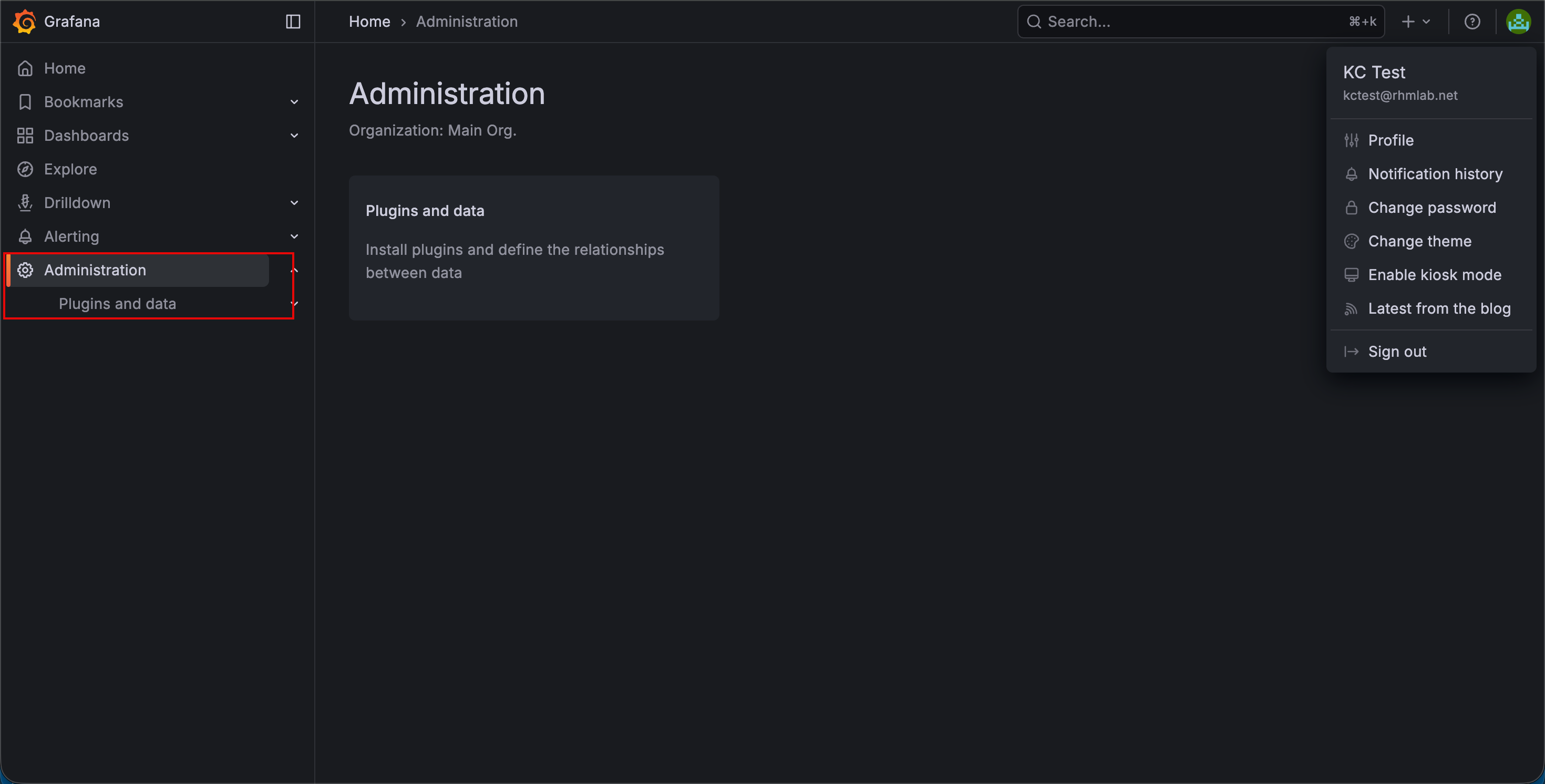
Task: Click Home in the breadcrumb trail
Action: point(369,22)
